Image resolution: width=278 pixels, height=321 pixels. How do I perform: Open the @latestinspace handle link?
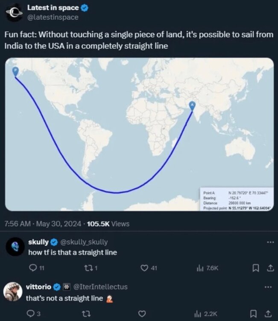(53, 17)
